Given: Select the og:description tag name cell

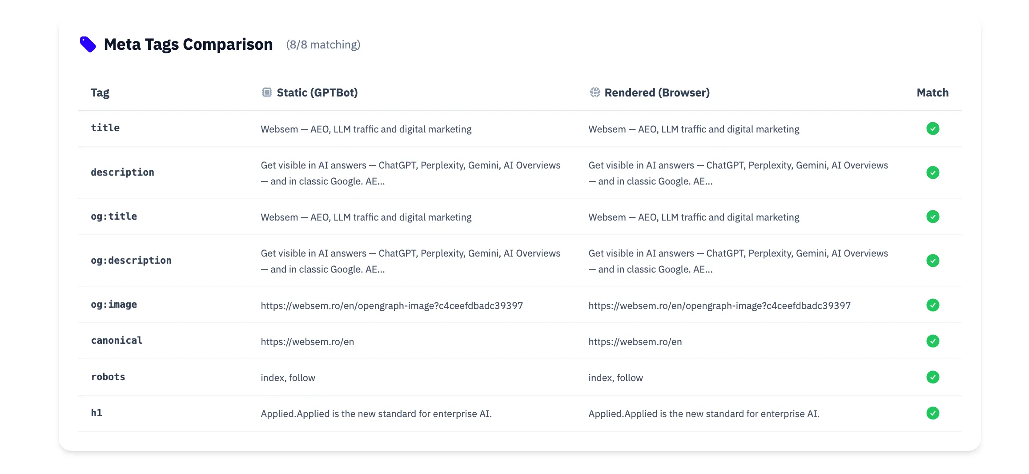Looking at the screenshot, I should point(131,261).
